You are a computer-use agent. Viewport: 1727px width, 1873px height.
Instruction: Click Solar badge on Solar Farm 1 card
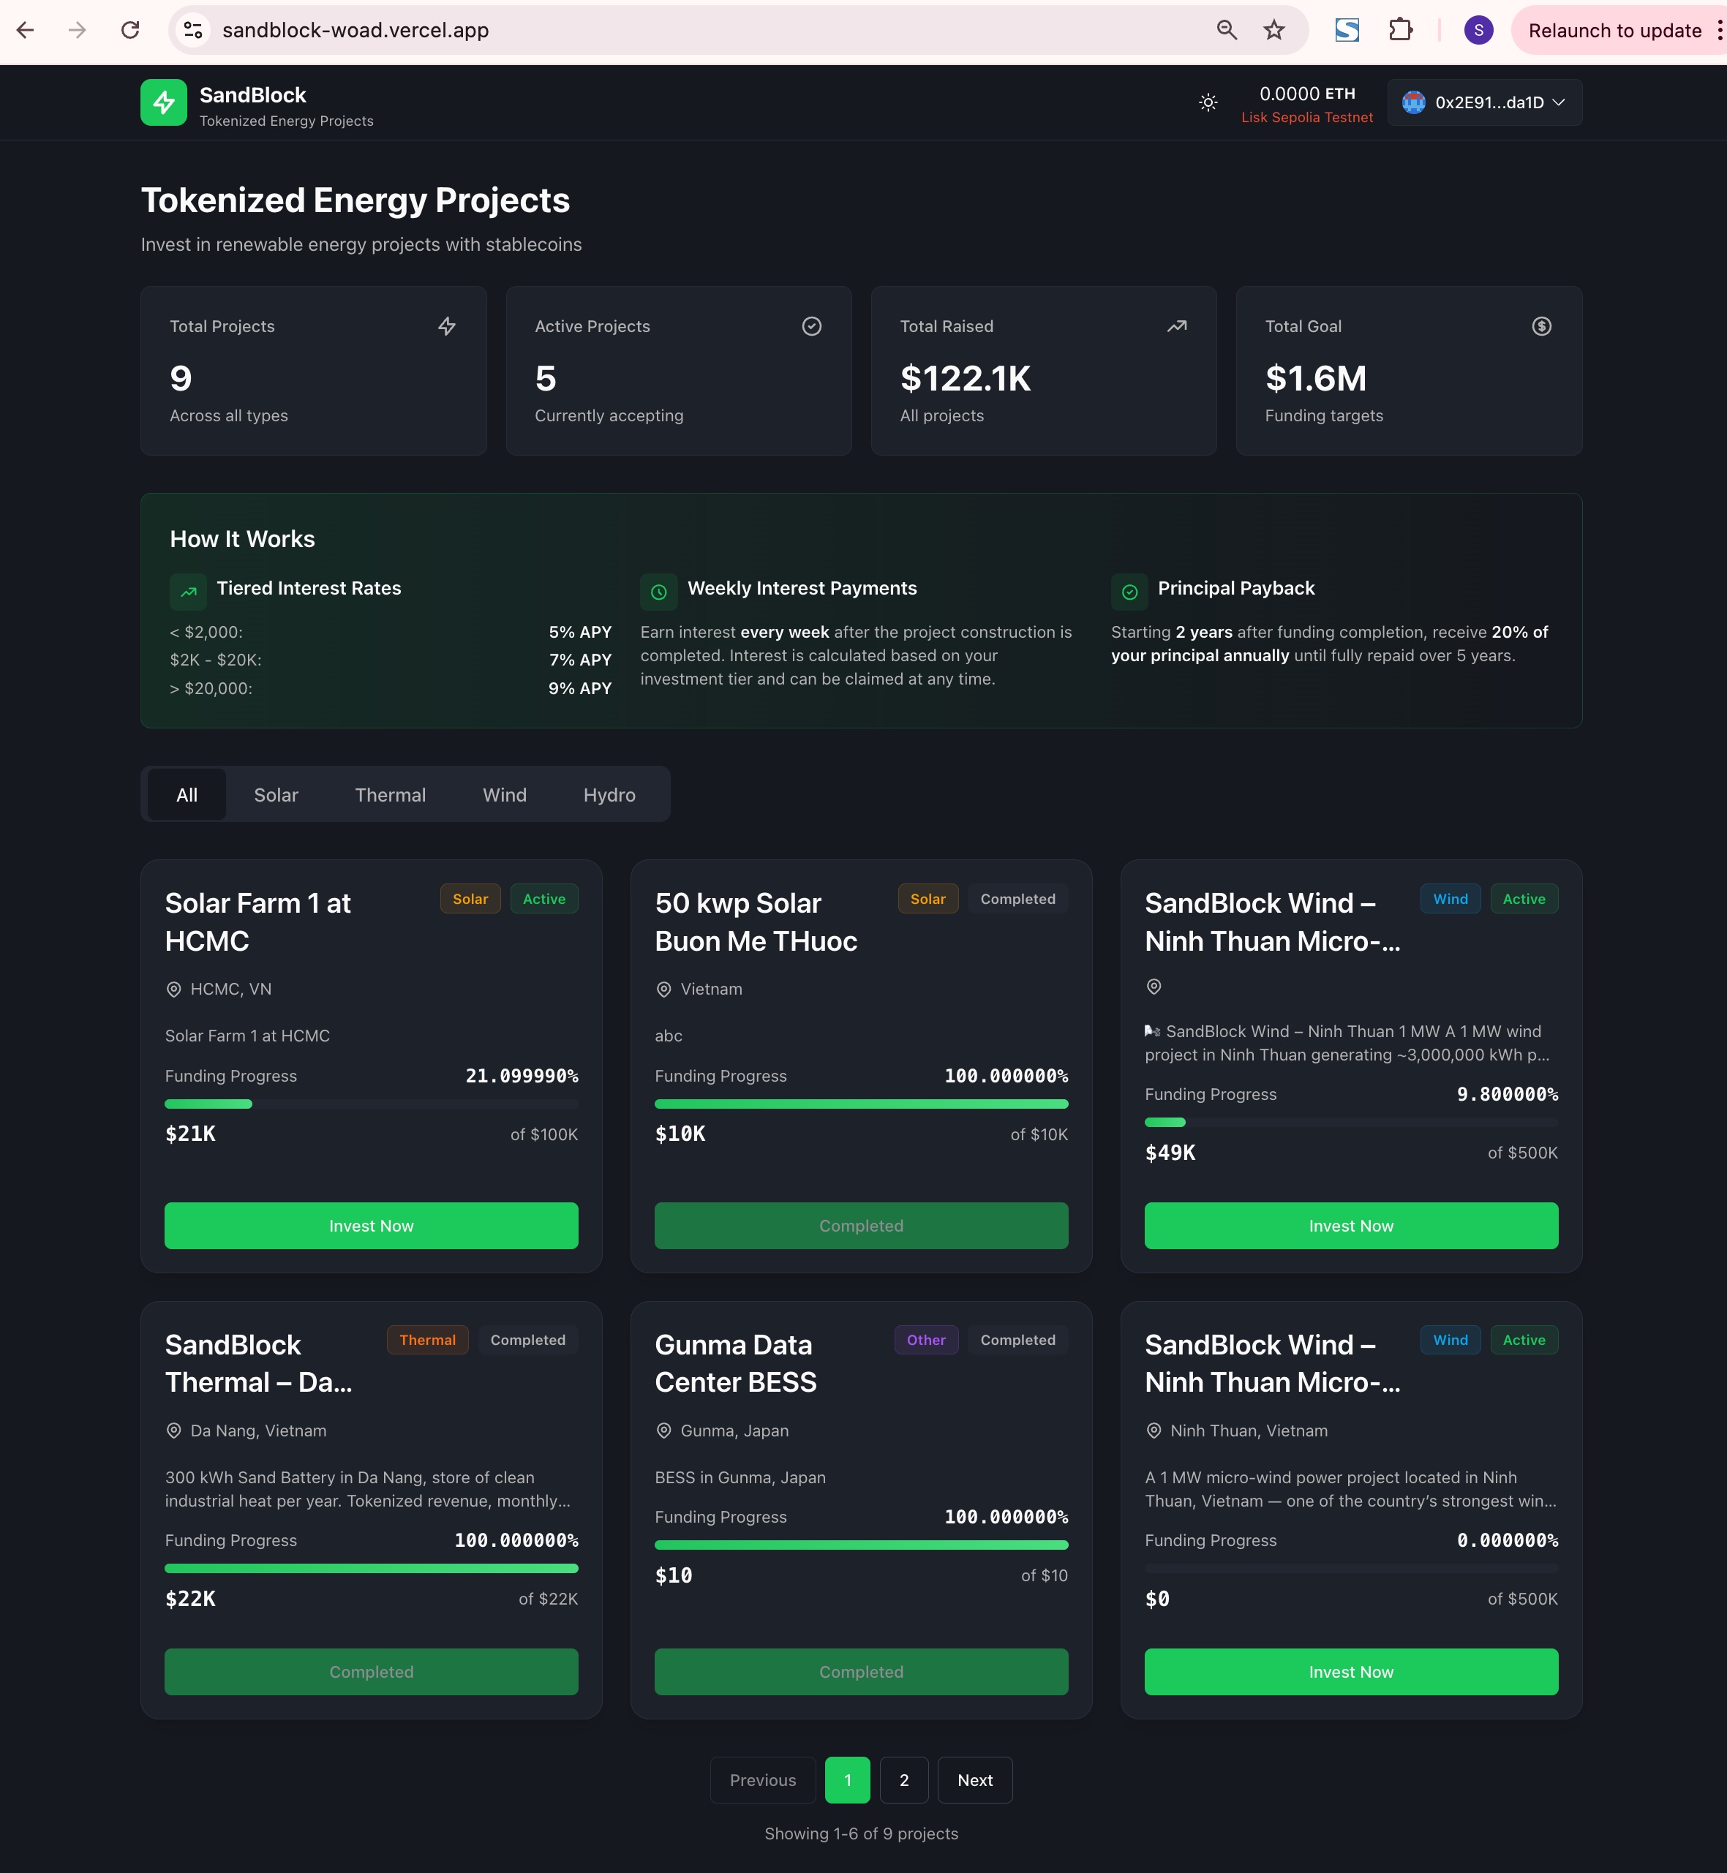coord(470,899)
